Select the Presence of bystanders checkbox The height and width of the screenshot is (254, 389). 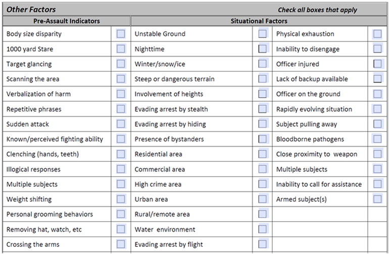[x=263, y=139]
